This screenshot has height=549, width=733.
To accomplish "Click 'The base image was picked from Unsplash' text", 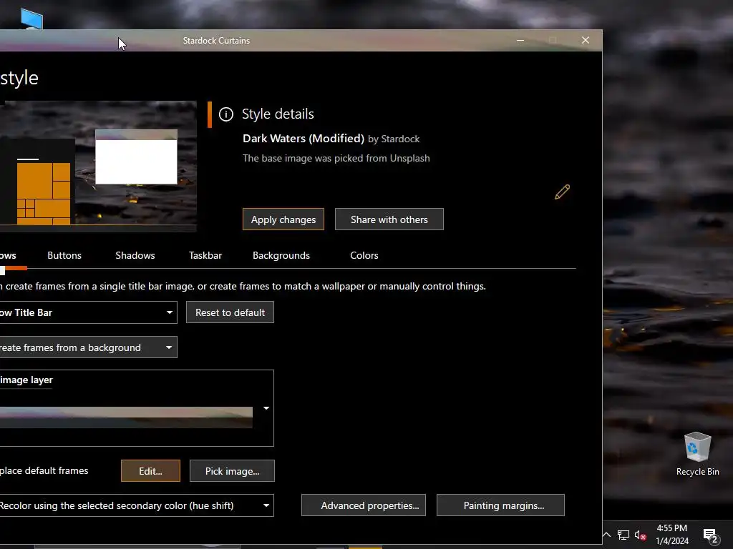I will point(336,158).
